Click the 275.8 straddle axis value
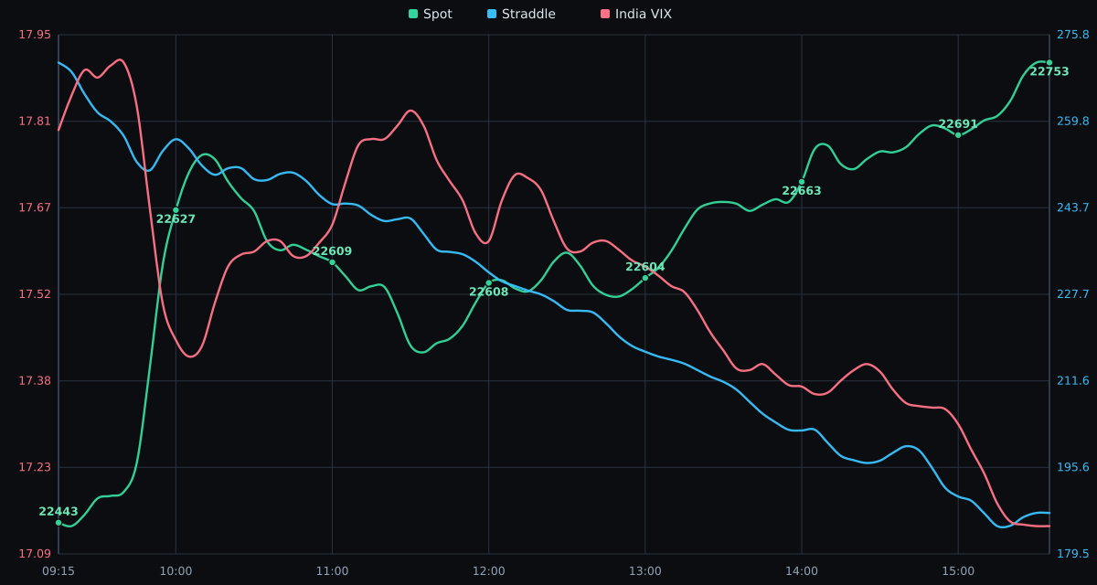This screenshot has height=585, width=1097. (1073, 35)
